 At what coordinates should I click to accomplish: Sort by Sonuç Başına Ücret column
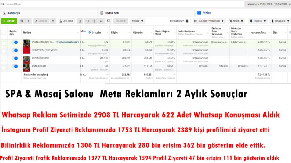point(163,33)
